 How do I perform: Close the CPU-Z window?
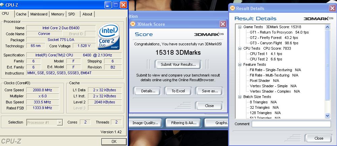click(x=123, y=5)
